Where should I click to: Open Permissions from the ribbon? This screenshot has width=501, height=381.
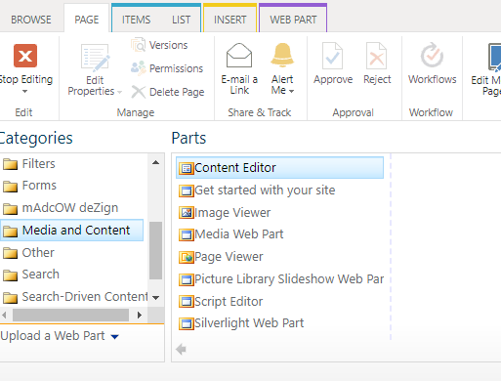(167, 68)
